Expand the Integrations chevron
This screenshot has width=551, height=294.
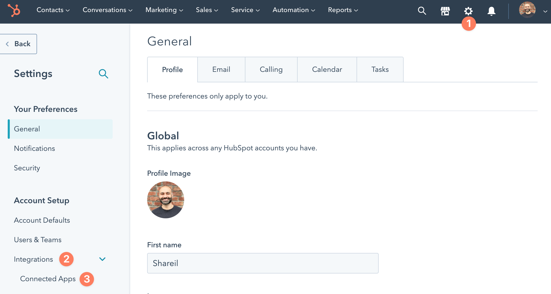[x=102, y=259]
